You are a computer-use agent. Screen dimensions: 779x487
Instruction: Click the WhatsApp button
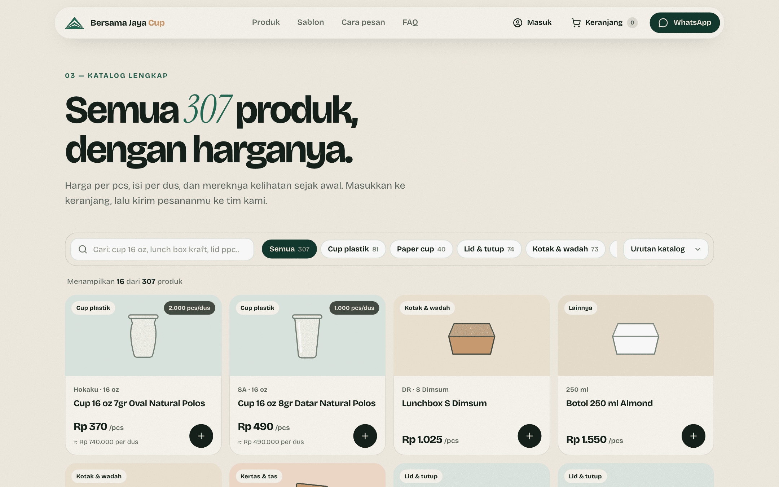click(x=685, y=23)
